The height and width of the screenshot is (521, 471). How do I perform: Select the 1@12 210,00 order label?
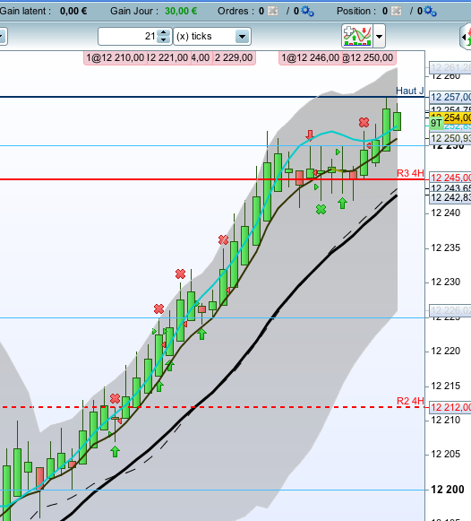[116, 57]
